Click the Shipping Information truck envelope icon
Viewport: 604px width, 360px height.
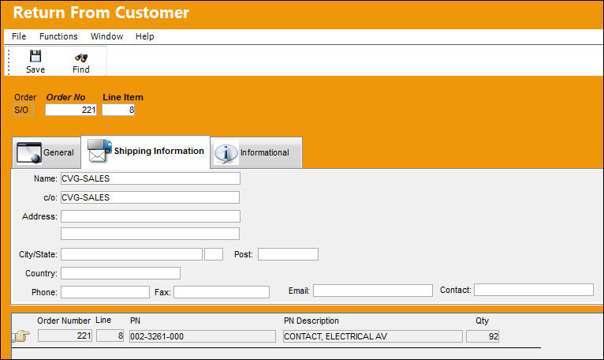[99, 151]
